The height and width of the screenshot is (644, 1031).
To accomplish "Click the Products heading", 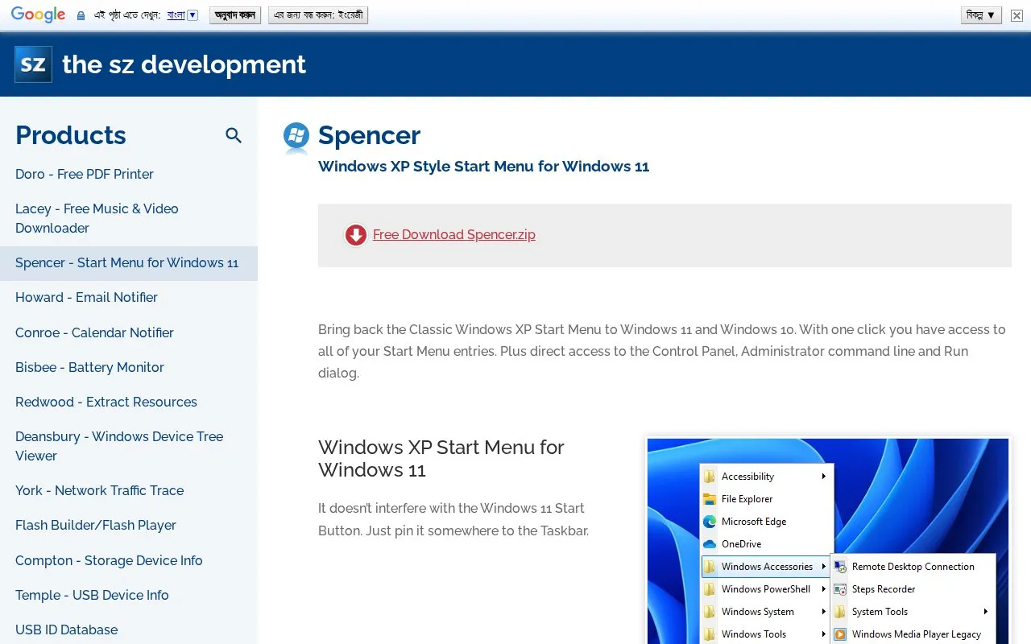I will (x=71, y=135).
